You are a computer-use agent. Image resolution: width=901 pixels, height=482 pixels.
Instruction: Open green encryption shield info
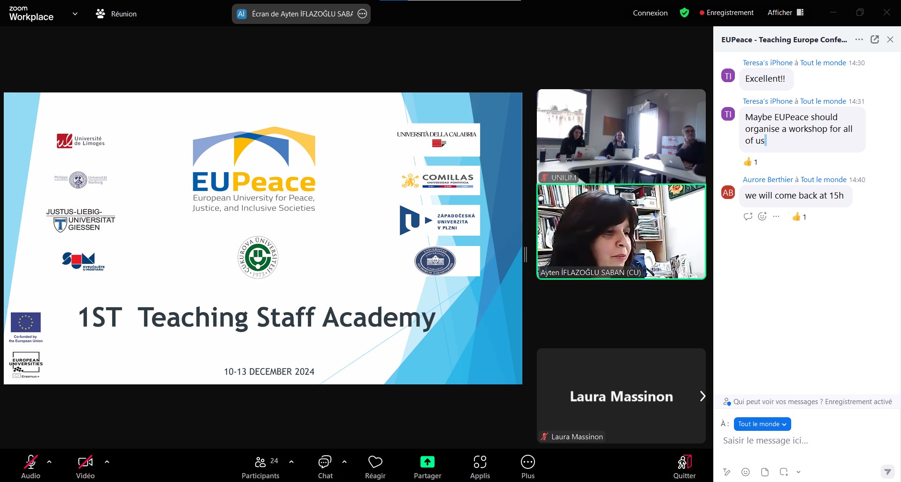(x=684, y=13)
